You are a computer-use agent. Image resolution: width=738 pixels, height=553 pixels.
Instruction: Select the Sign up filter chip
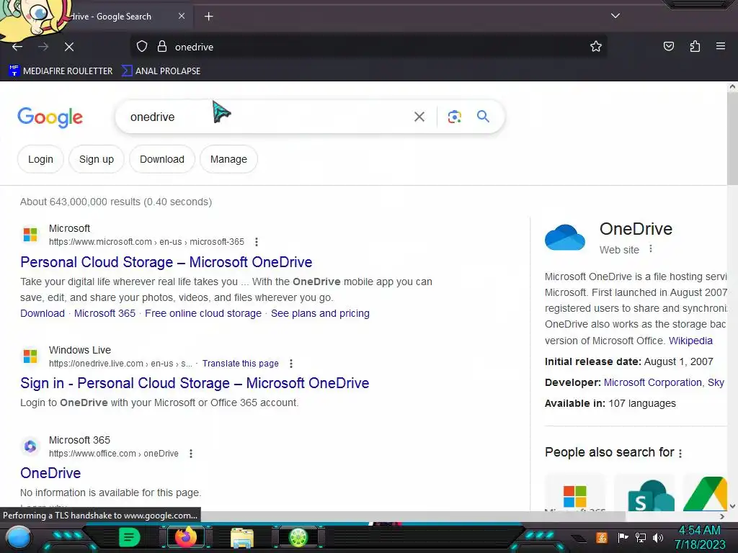pos(97,159)
